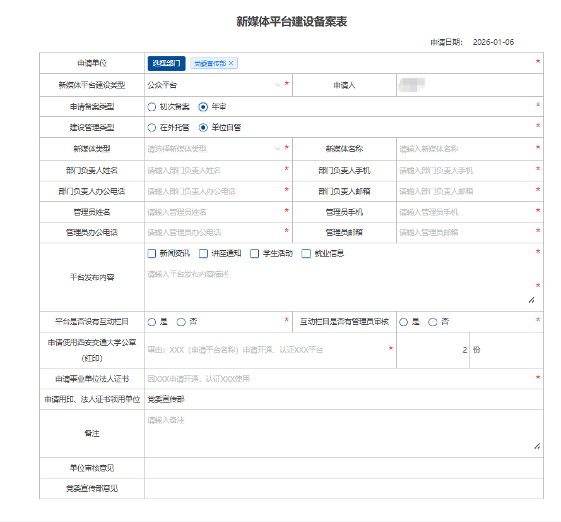Check the 新闻资讯 checkbox

pyautogui.click(x=151, y=253)
